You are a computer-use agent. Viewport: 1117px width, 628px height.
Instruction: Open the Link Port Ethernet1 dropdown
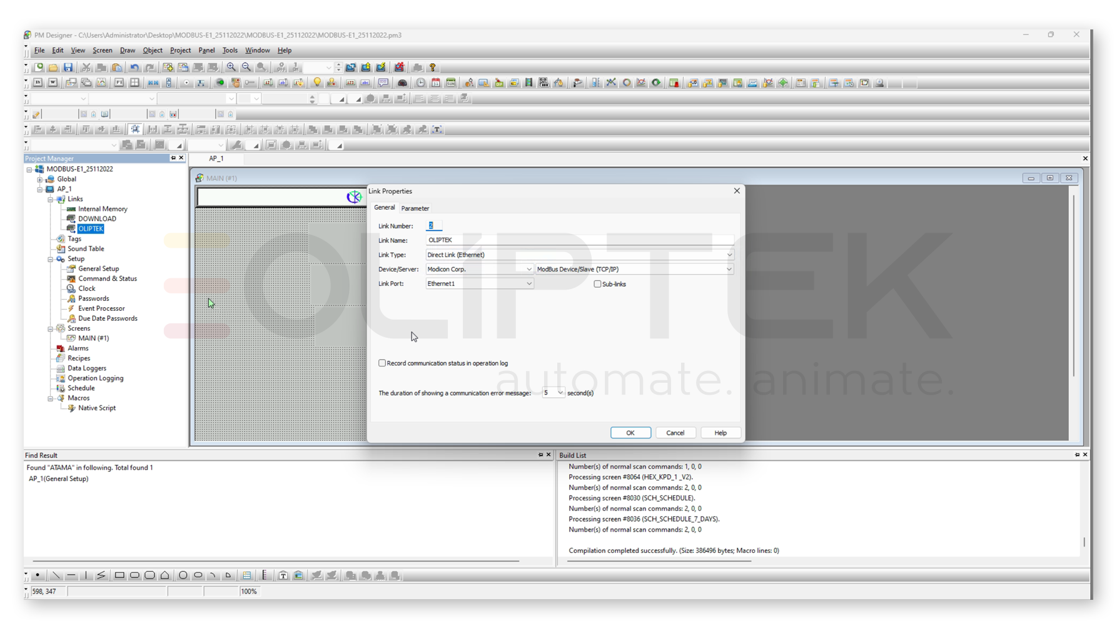pos(528,284)
